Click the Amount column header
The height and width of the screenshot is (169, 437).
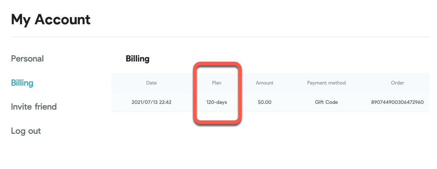coord(264,83)
